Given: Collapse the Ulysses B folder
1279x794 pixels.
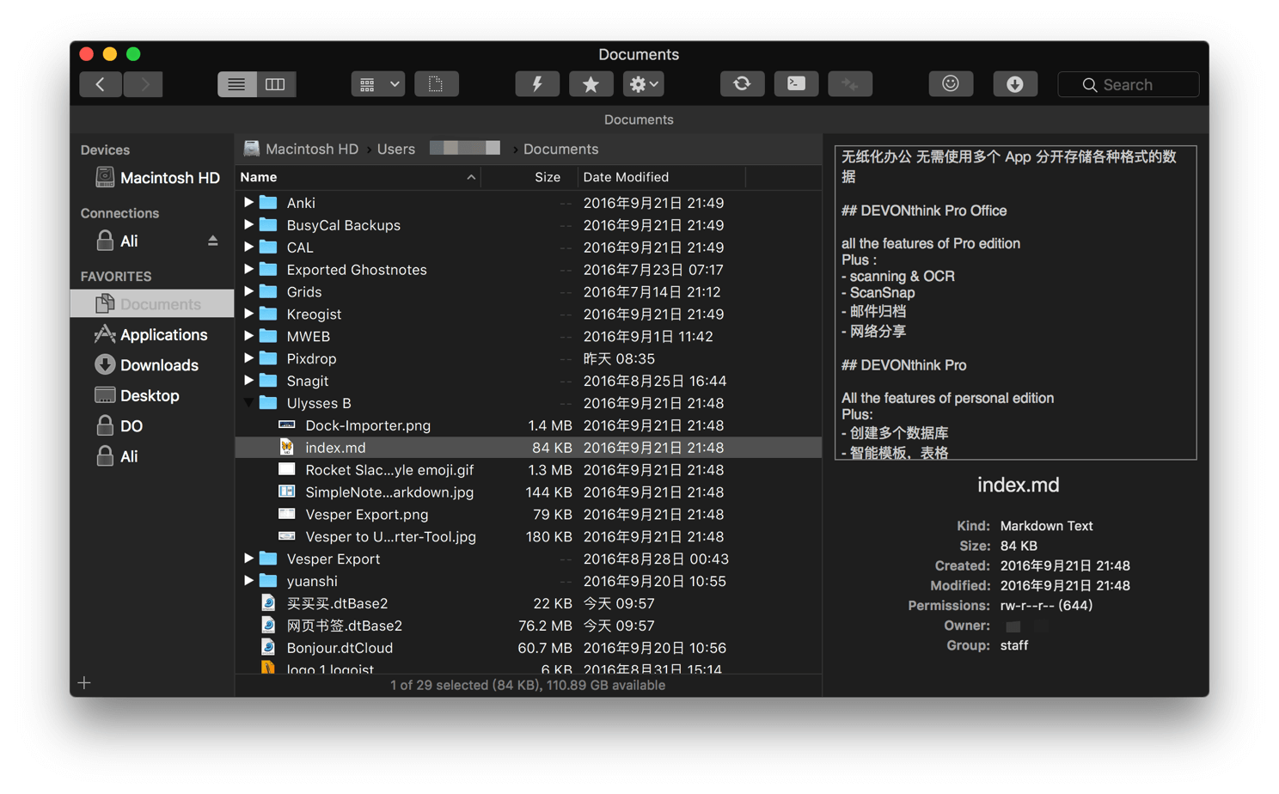Looking at the screenshot, I should 248,403.
